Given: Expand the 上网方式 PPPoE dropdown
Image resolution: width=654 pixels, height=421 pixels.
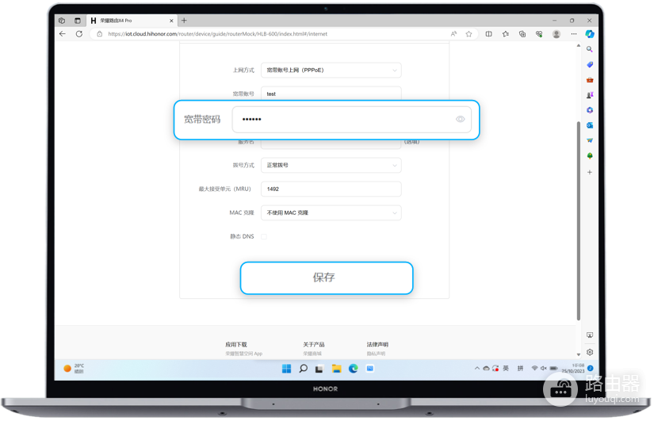Looking at the screenshot, I should click(331, 70).
